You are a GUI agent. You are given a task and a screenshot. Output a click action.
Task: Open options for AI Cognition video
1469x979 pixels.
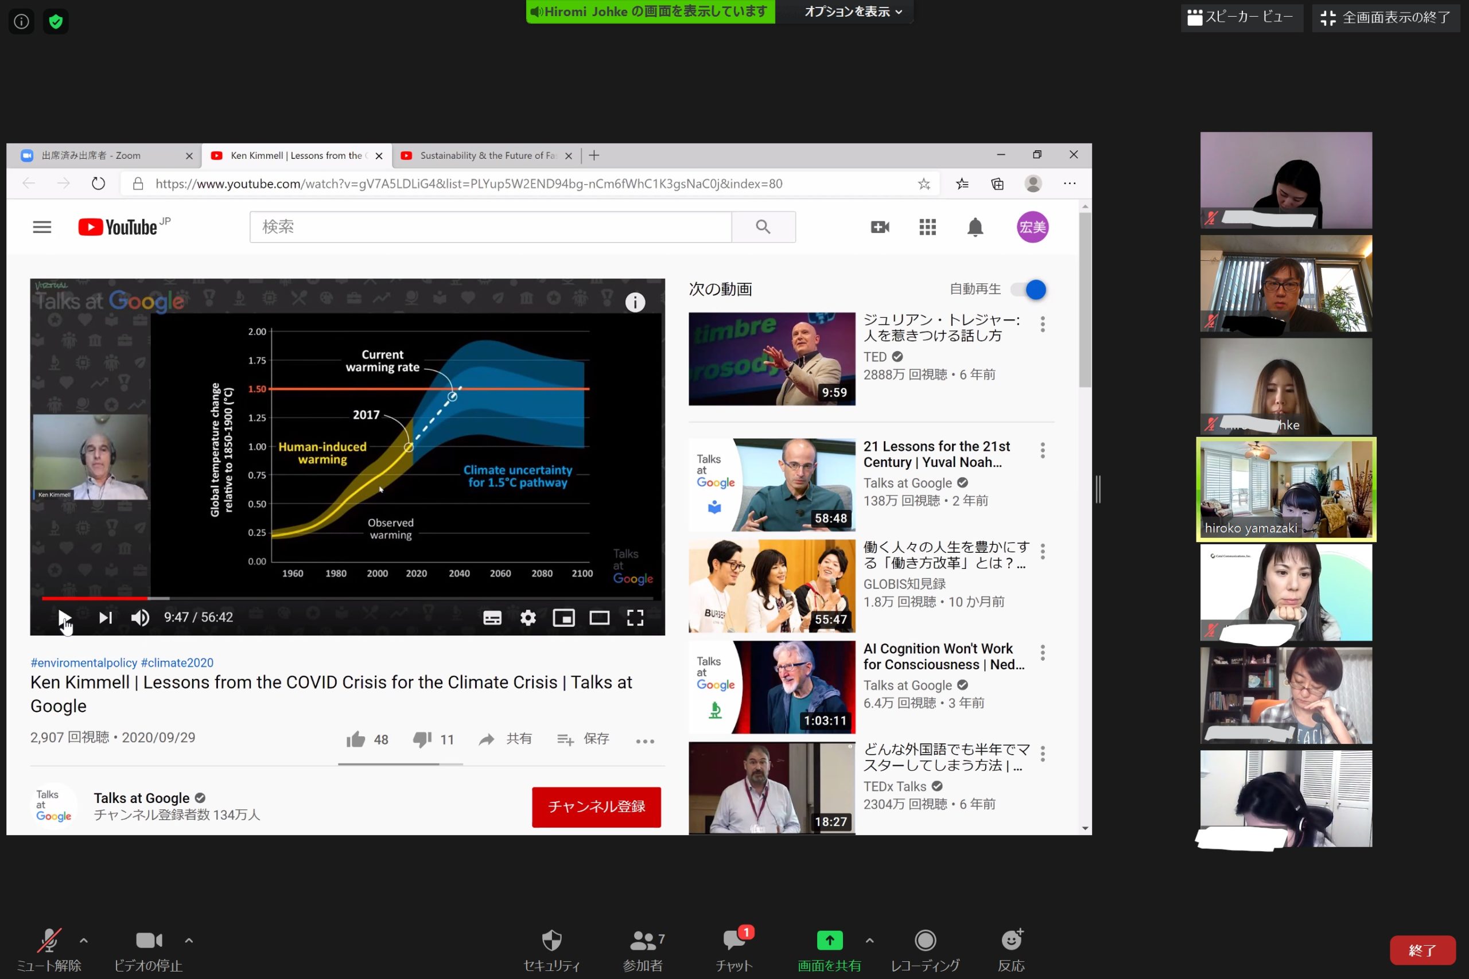pyautogui.click(x=1043, y=653)
